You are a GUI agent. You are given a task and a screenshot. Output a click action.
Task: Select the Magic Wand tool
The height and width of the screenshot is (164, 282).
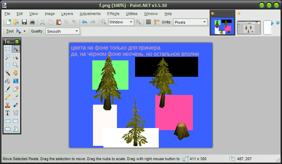pyautogui.click(x=8, y=73)
